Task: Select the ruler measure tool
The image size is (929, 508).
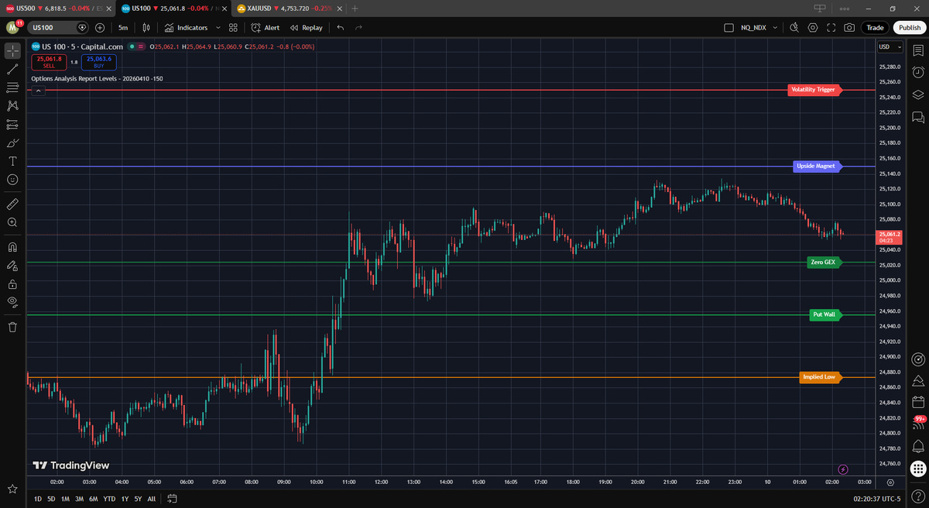Action: (12, 204)
